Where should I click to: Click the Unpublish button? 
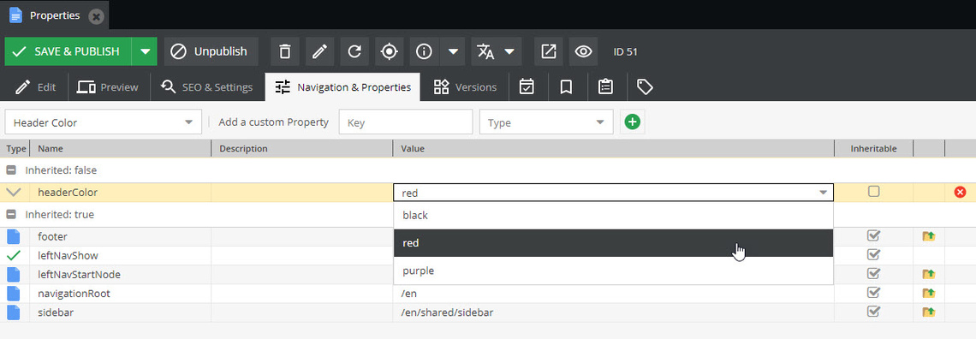click(211, 51)
